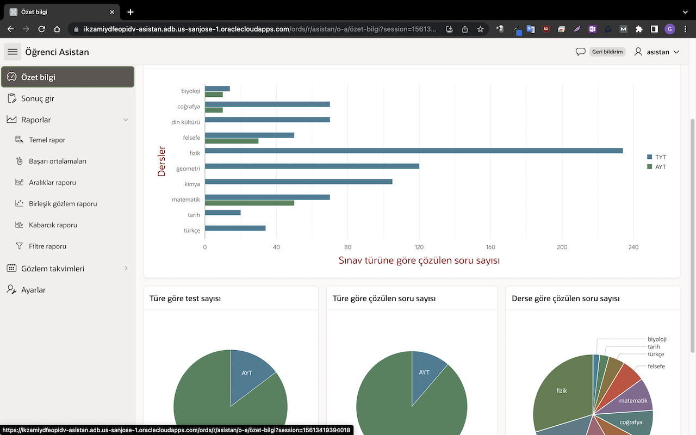Click the Filtre raporu funnel icon
This screenshot has width=696, height=435.
pyautogui.click(x=20, y=246)
